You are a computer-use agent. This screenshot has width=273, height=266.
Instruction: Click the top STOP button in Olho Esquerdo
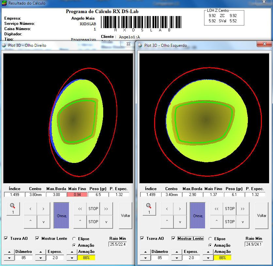pos(230,209)
